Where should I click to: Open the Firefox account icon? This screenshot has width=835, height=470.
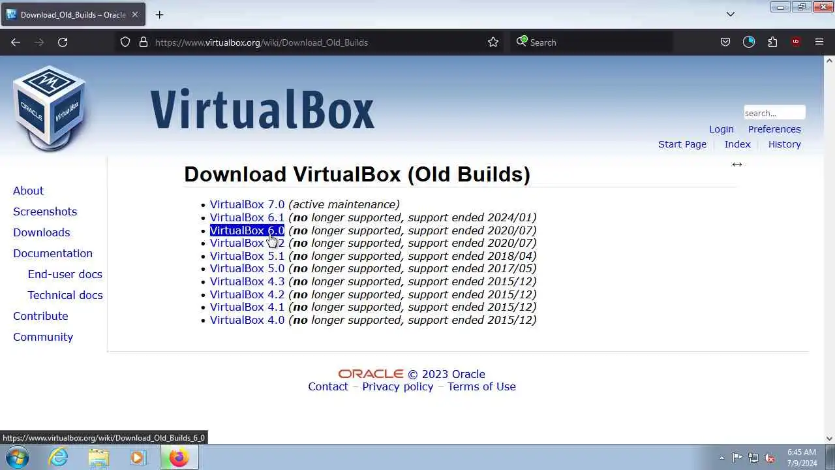click(749, 42)
